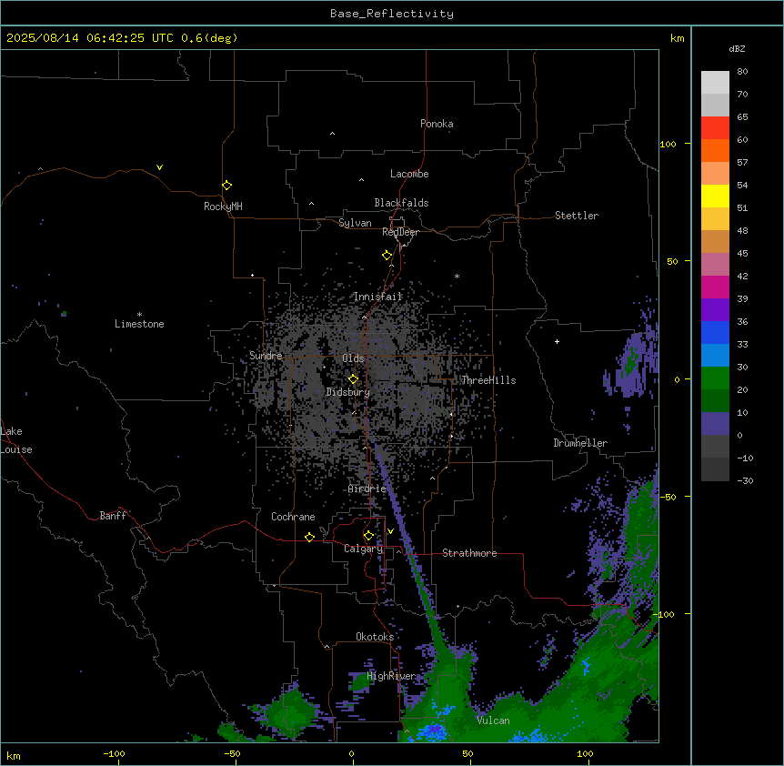Click the 65 value in the dBZ legend
Screen dimensions: 784x766
point(742,117)
